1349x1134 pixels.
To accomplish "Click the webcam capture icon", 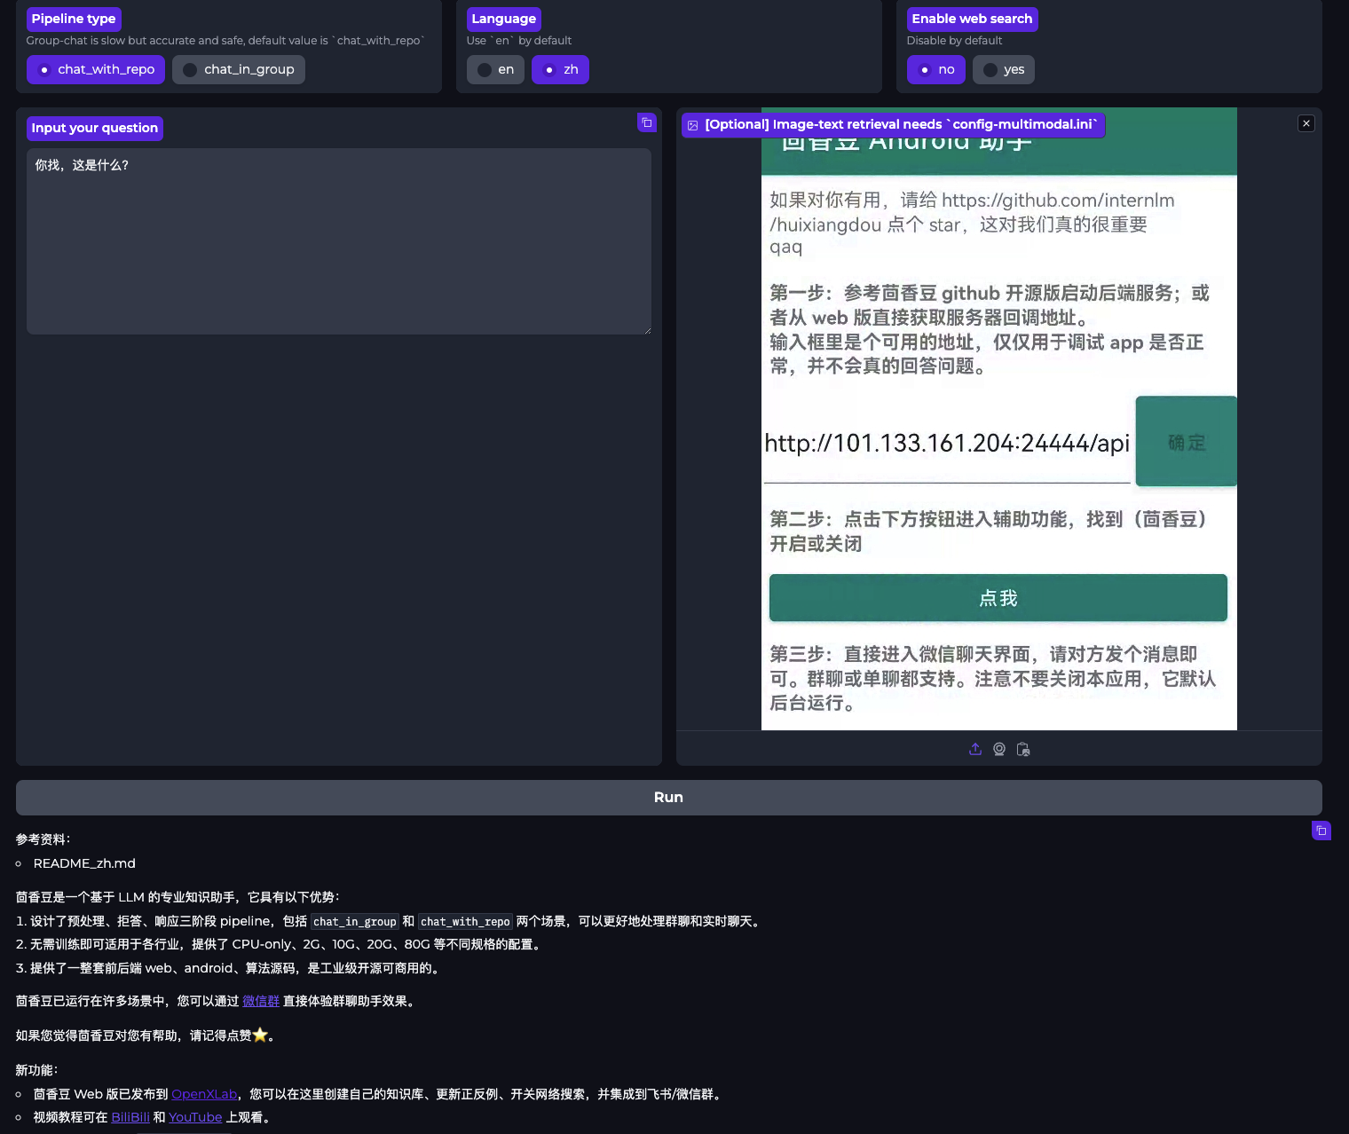I will [999, 749].
